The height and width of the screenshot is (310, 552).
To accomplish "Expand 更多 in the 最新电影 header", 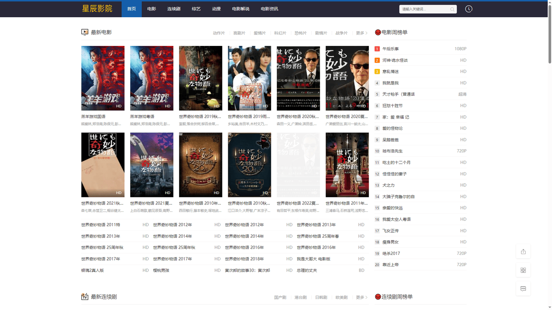I will click(361, 33).
